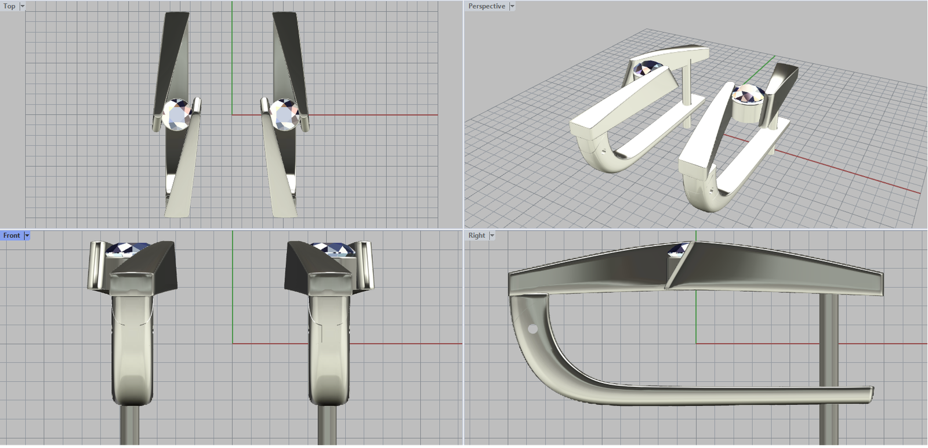Screen dimensions: 928x448
Task: Activate the Right viewport title label
Action: tap(476, 236)
